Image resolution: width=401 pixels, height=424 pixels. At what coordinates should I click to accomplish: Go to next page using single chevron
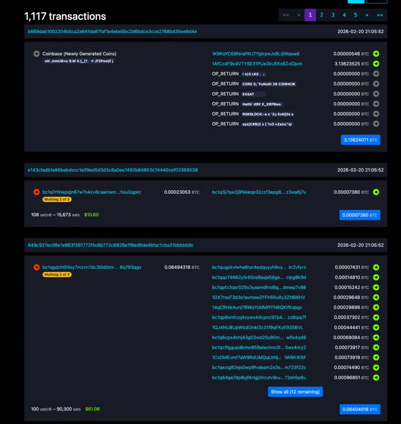tap(367, 15)
